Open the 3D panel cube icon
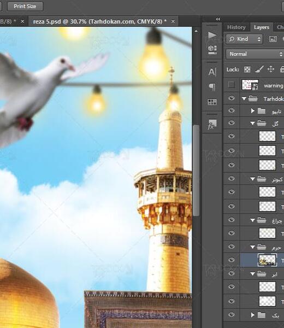 pyautogui.click(x=212, y=50)
